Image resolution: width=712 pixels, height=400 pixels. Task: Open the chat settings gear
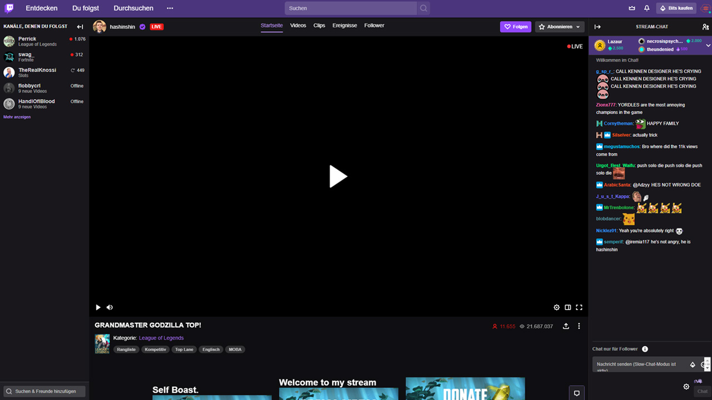pyautogui.click(x=686, y=386)
